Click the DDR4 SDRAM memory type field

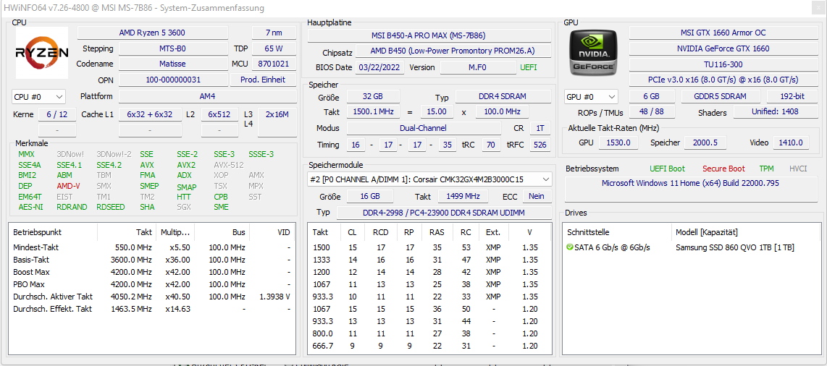point(503,96)
